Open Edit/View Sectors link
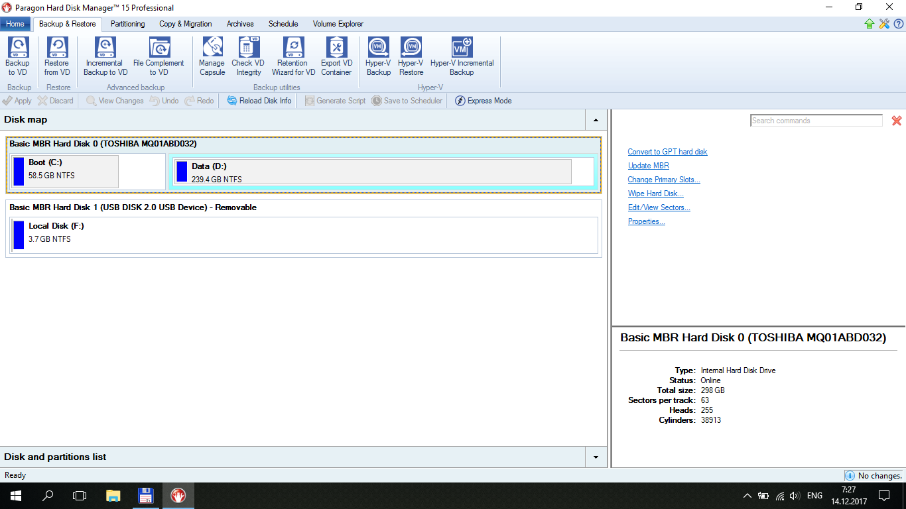The height and width of the screenshot is (509, 906). (659, 207)
